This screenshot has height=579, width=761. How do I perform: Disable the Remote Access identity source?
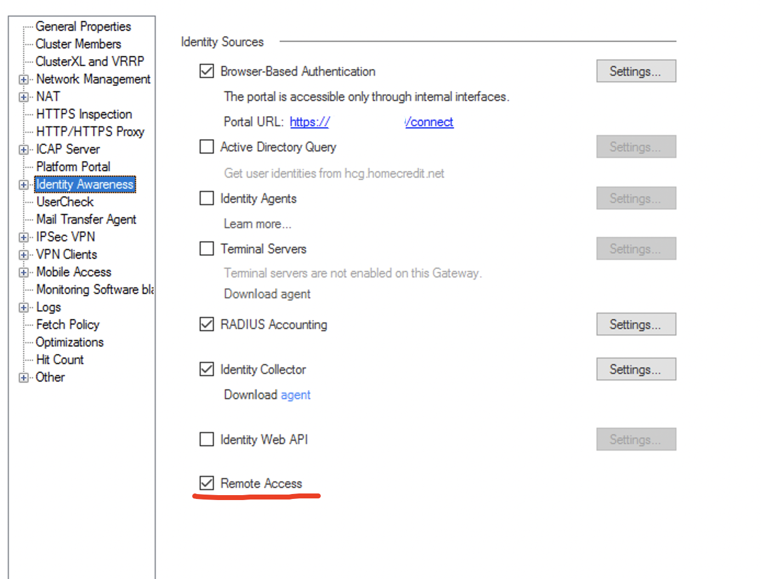pos(206,483)
